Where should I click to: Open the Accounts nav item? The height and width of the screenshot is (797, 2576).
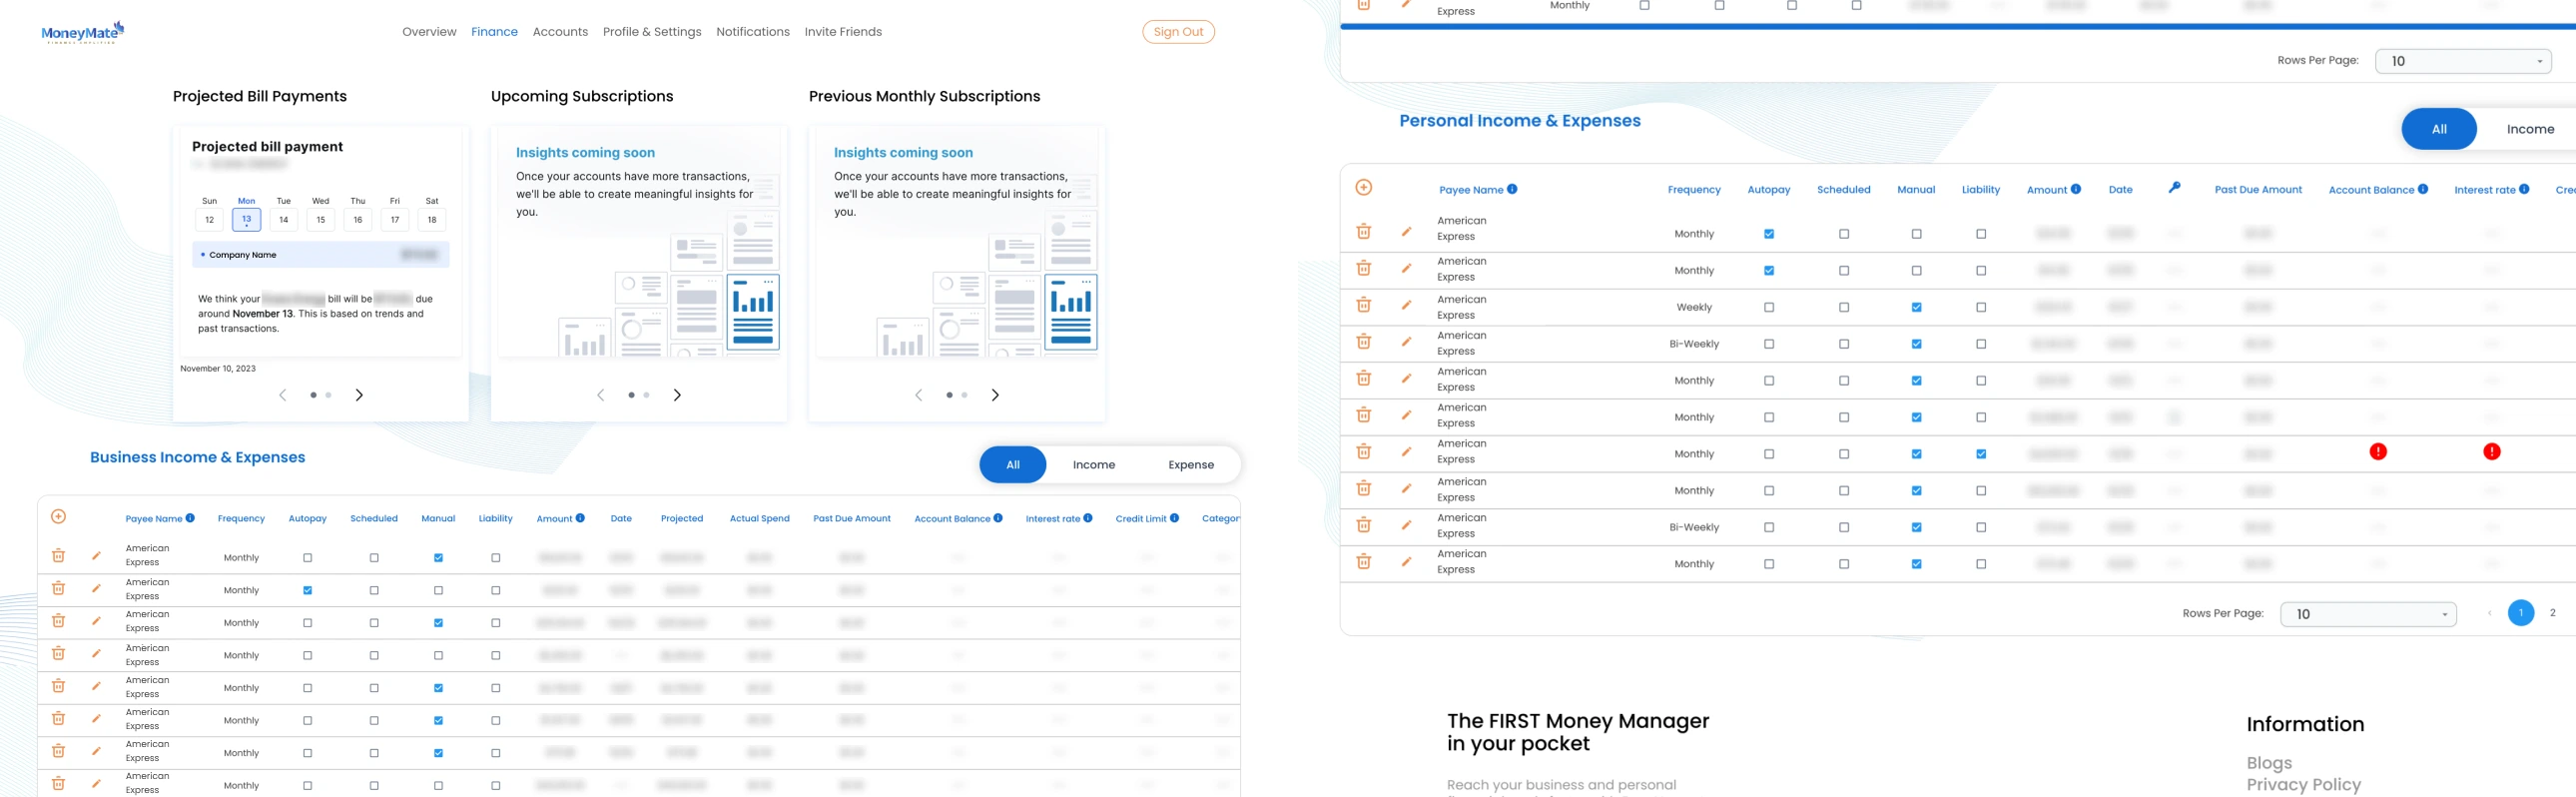[560, 32]
